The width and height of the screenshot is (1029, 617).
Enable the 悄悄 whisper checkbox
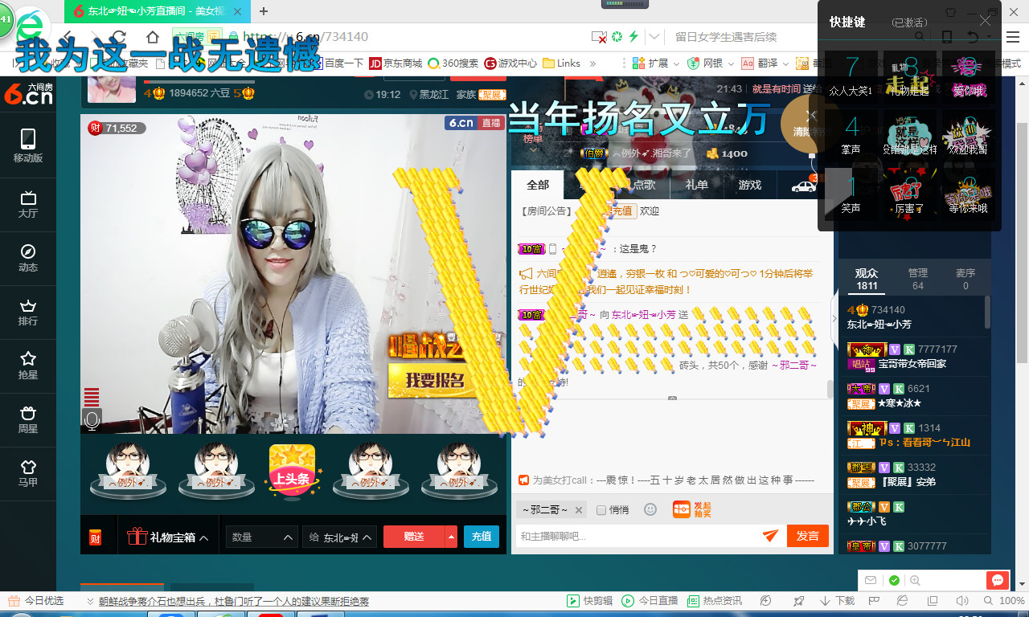pyautogui.click(x=601, y=510)
